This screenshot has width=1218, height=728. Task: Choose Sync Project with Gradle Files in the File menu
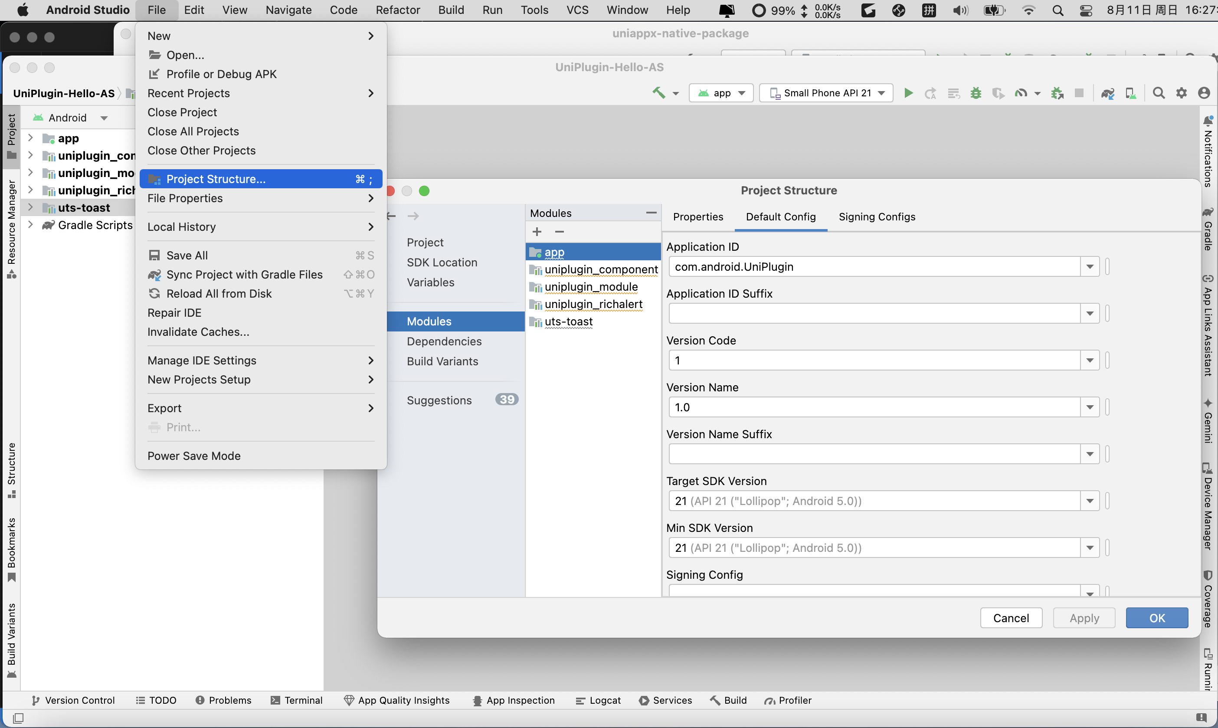click(x=261, y=275)
